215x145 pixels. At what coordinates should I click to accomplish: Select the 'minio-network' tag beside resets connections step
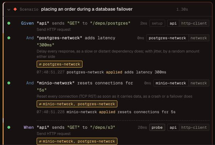[x=171, y=83]
